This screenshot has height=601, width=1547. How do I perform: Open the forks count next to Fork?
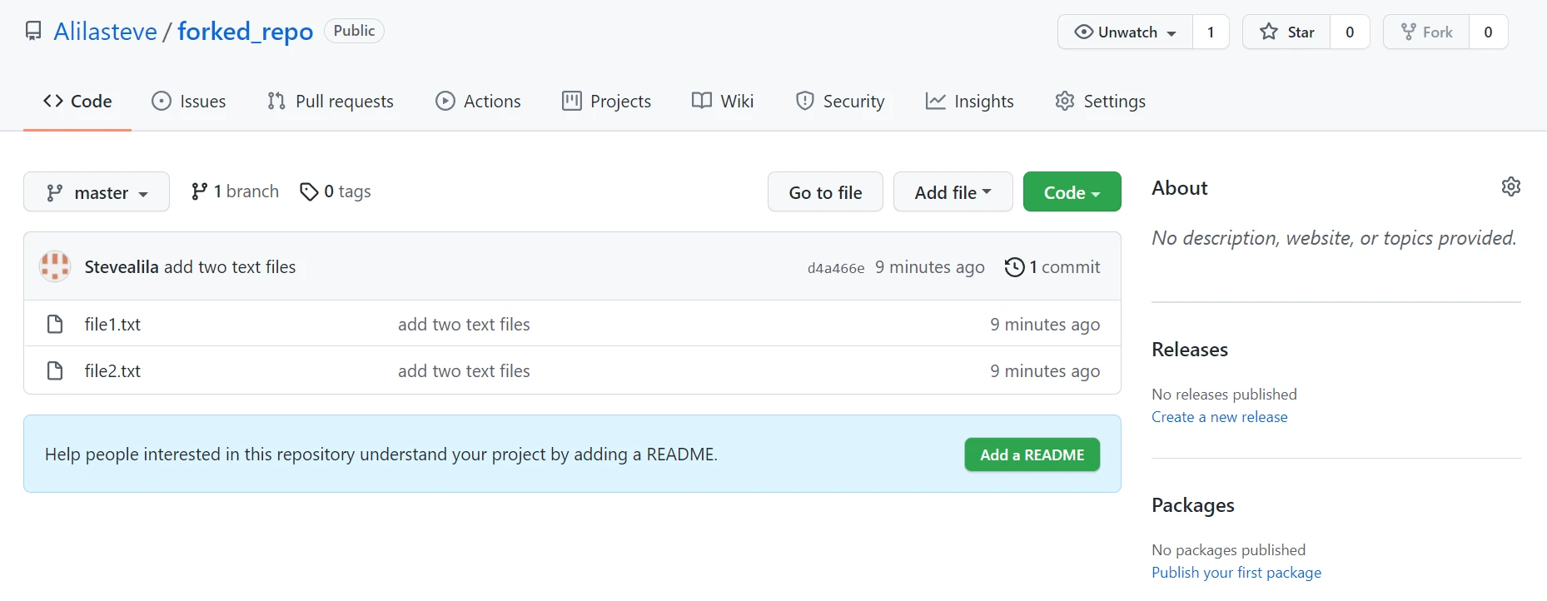tap(1488, 32)
